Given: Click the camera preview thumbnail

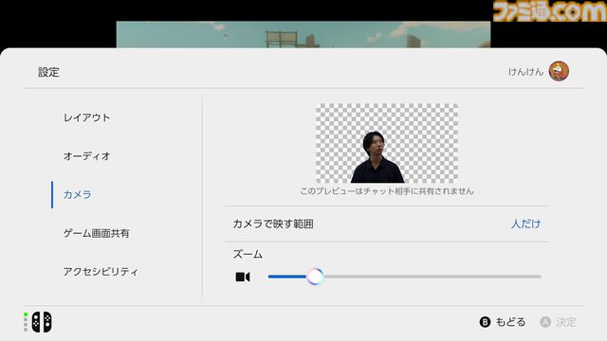Looking at the screenshot, I should (387, 143).
